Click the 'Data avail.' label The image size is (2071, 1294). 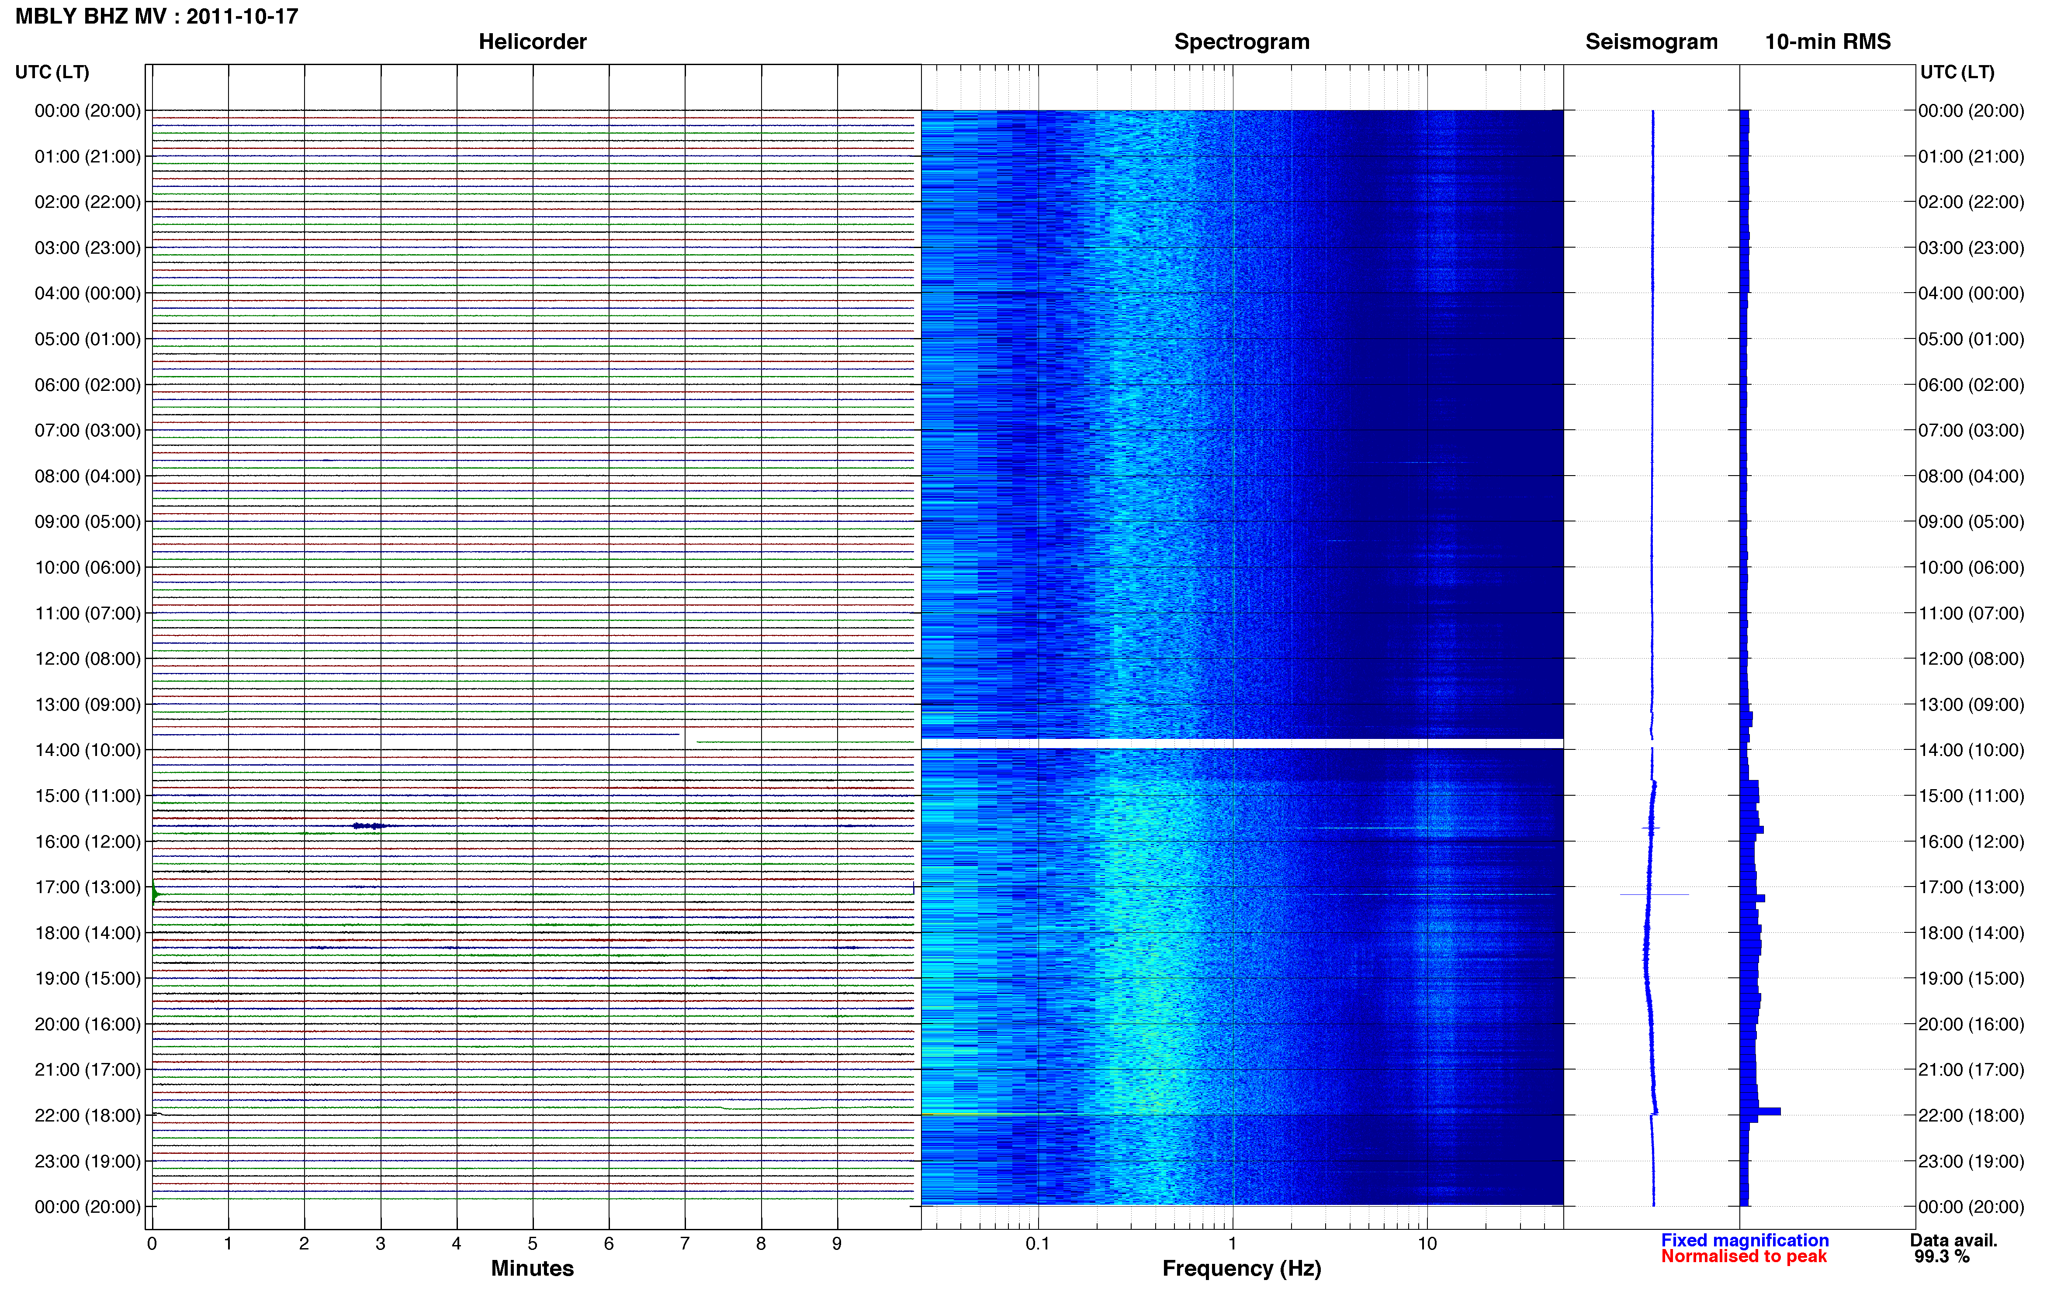pos(1954,1240)
